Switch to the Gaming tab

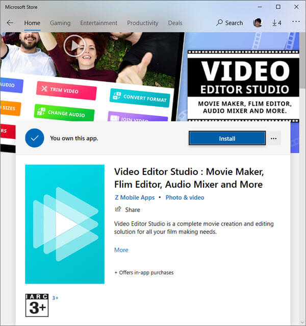(x=60, y=23)
